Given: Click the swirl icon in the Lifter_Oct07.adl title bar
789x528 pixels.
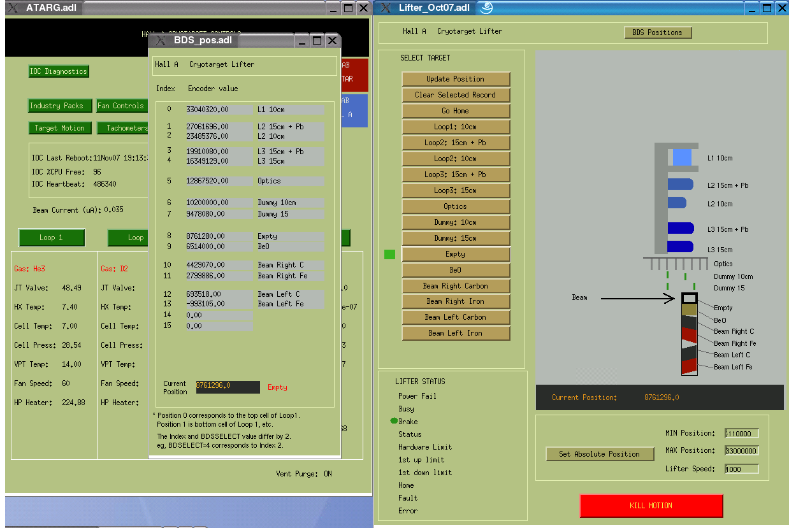Looking at the screenshot, I should pyautogui.click(x=486, y=8).
